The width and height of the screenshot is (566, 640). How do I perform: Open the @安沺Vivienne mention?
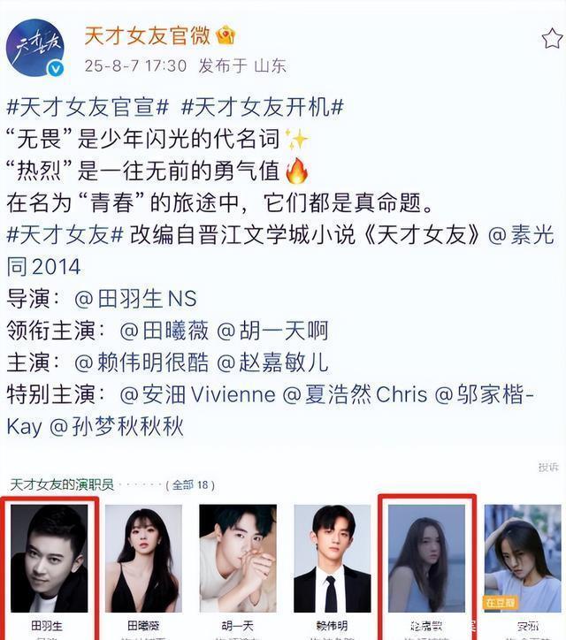click(197, 394)
